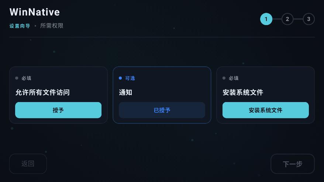Viewport: 324px width, 182px height.
Task: Click the gray status dot in 安装系统文件 card
Action: 224,78
